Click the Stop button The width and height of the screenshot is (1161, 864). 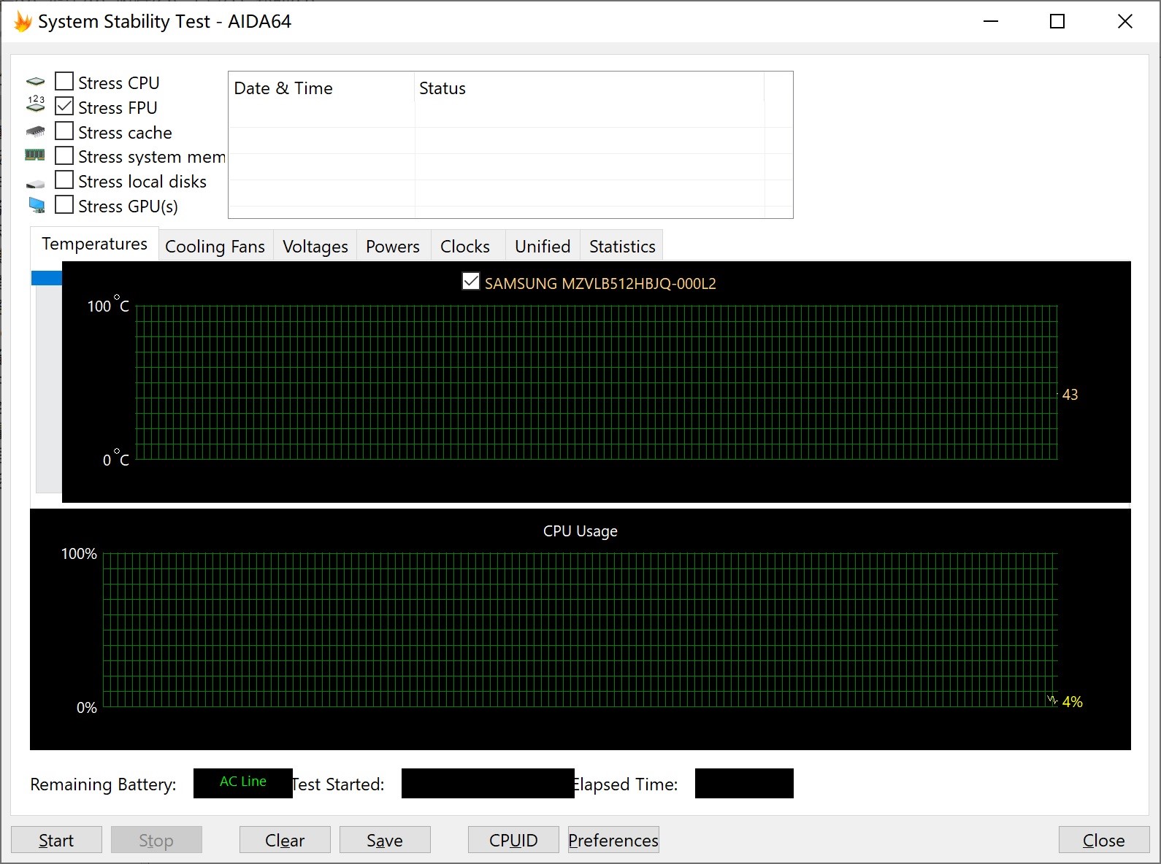(x=156, y=840)
